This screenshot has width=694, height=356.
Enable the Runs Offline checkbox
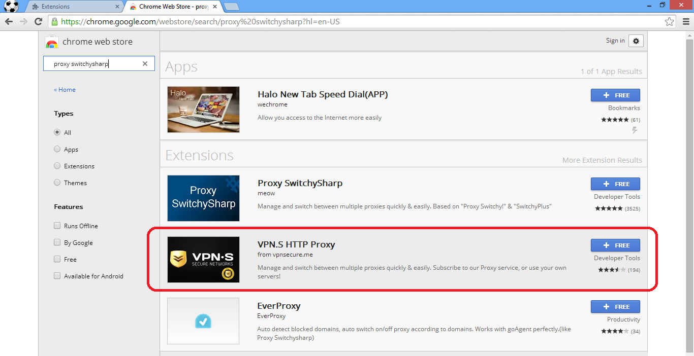point(57,226)
